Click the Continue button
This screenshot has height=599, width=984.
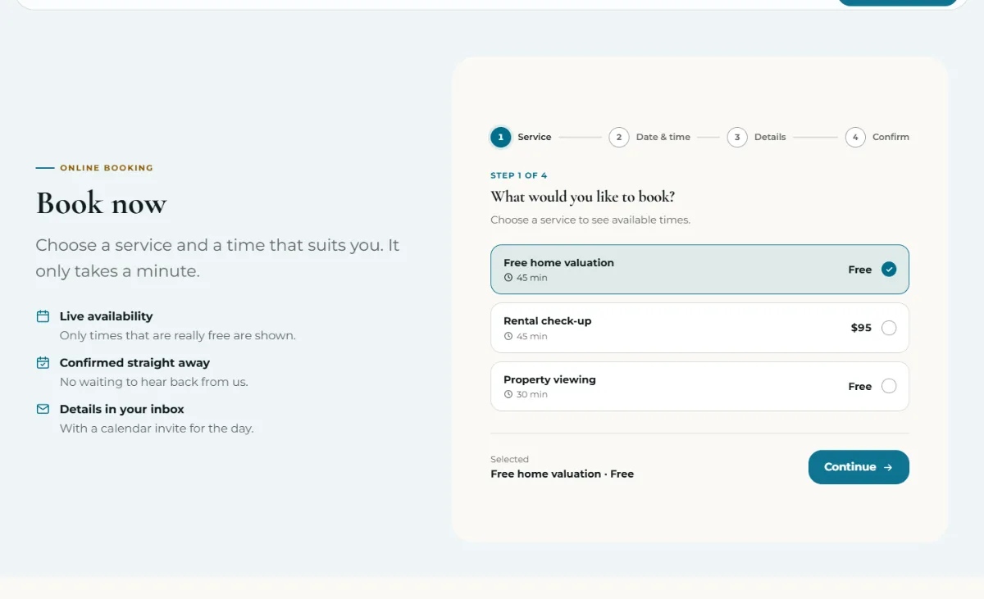point(859,467)
